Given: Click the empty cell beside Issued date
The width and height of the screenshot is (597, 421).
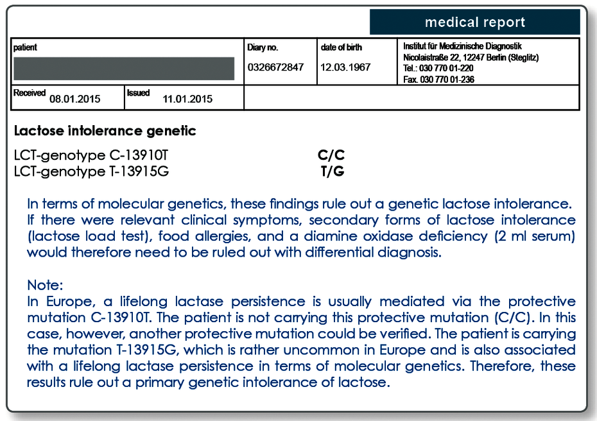Looking at the screenshot, I should point(411,98).
